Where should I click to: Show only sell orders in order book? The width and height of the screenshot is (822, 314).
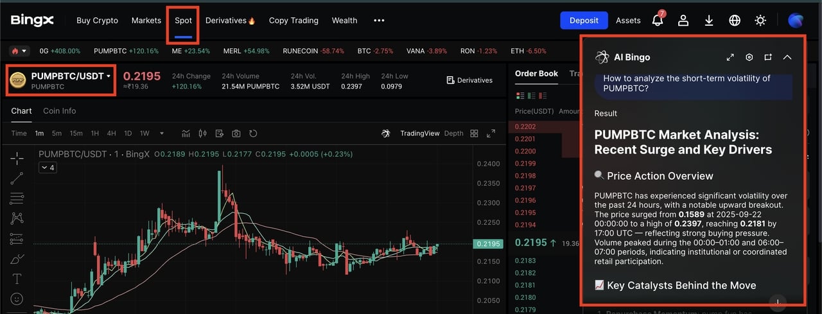click(543, 96)
